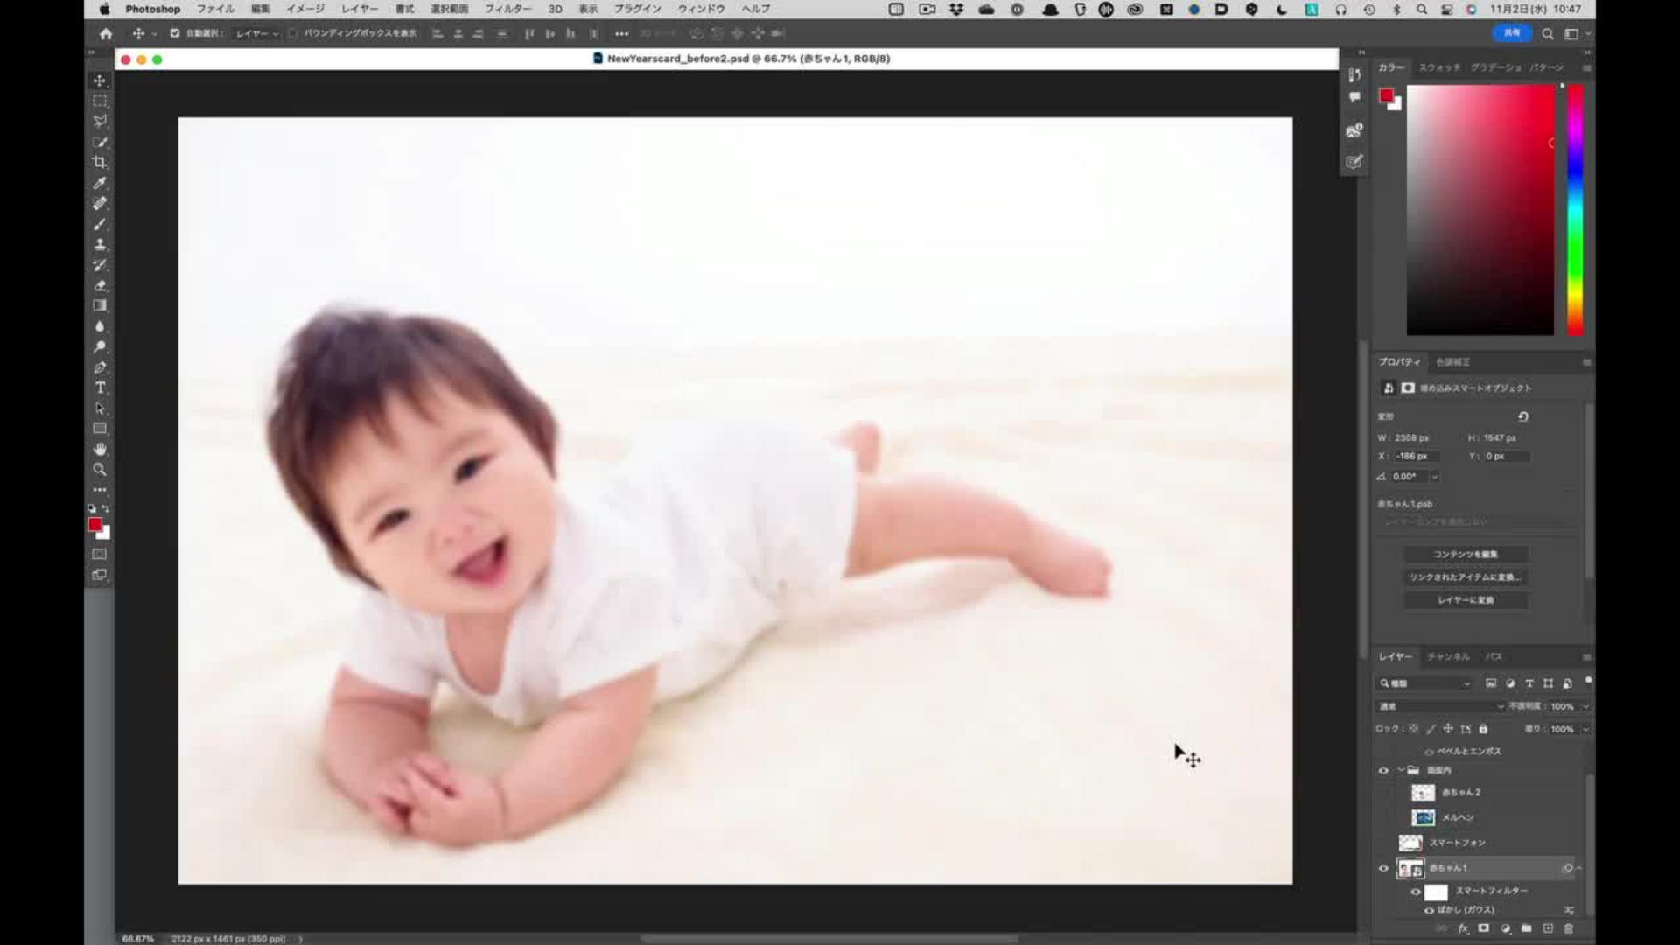Click the delete layer trash icon

(1568, 928)
